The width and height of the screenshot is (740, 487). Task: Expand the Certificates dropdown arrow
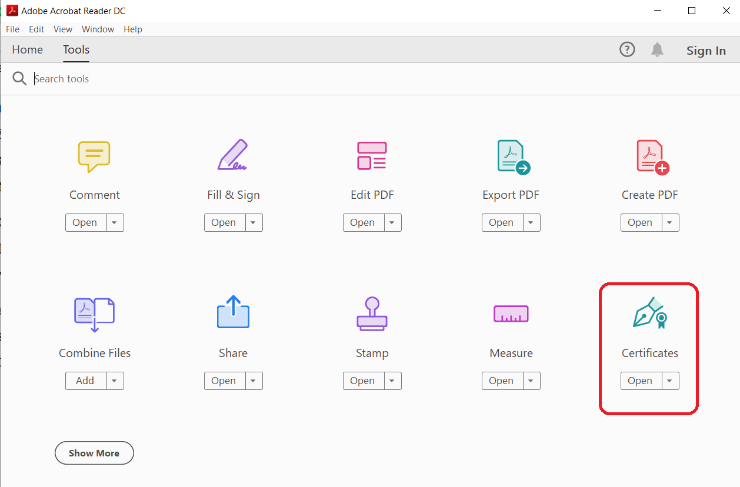pos(670,381)
